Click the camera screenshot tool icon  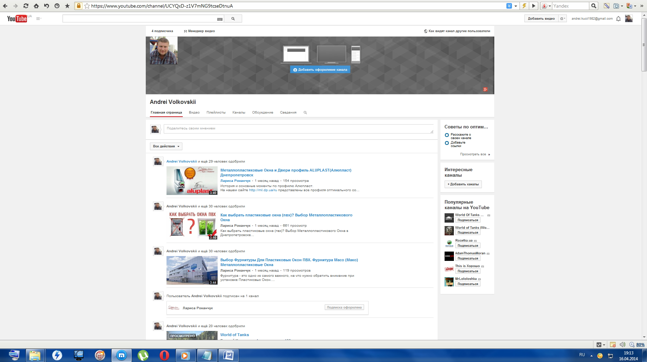coord(616,6)
